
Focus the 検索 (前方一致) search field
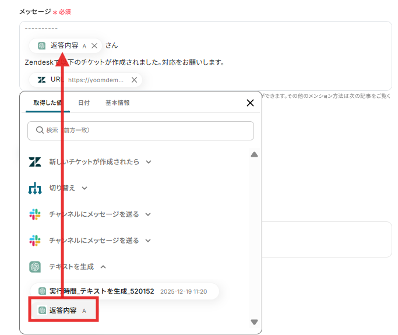point(140,131)
